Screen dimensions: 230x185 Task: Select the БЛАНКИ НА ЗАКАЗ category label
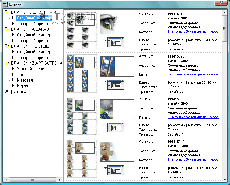click(x=30, y=29)
